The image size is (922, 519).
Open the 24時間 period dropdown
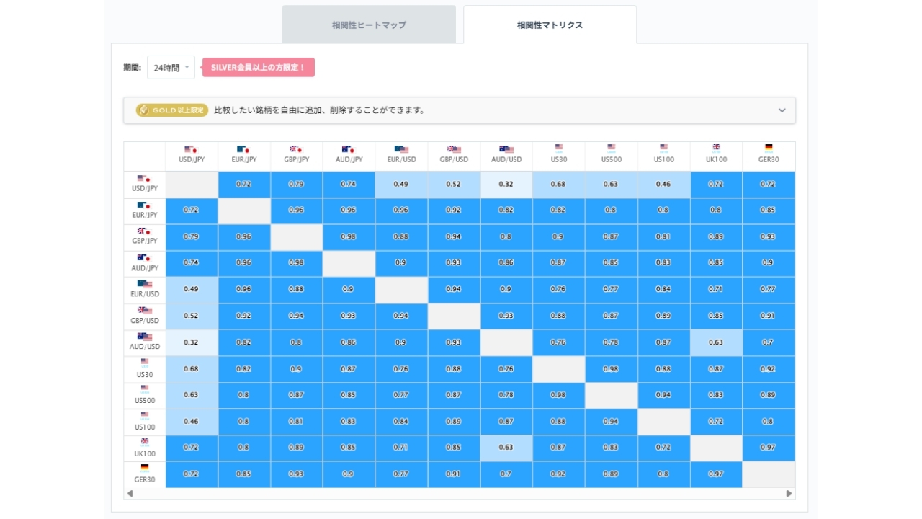coord(171,67)
